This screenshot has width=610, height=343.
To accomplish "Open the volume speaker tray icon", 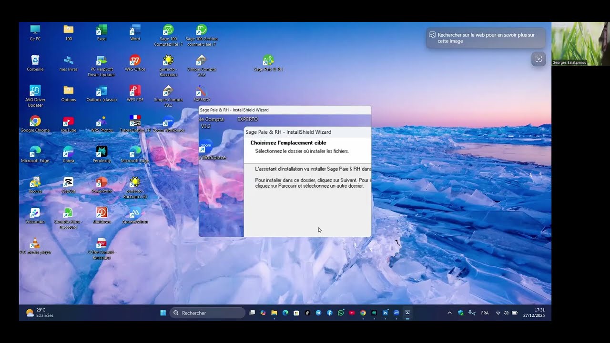I will pos(506,313).
